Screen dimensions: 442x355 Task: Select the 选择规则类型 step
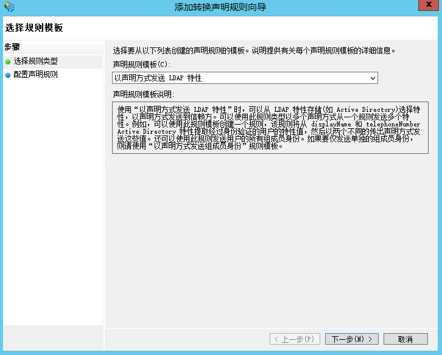[35, 62]
